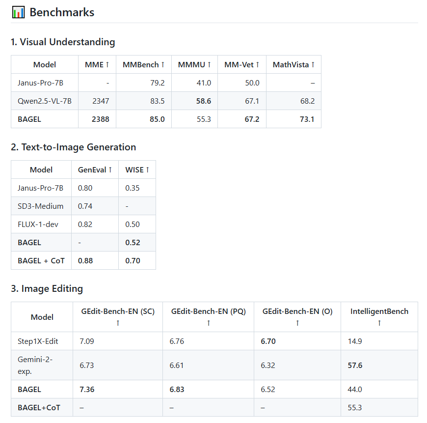Select the SD3-Medium model cell

pos(37,206)
